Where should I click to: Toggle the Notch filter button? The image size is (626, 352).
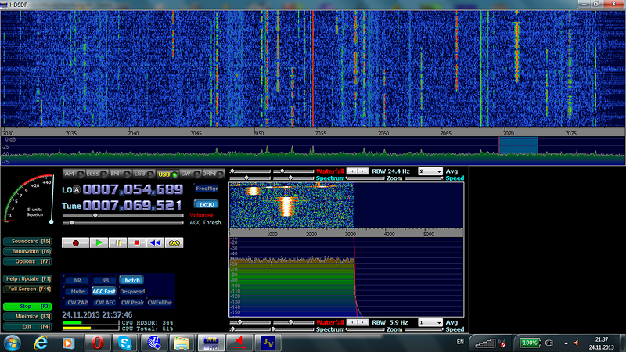tap(132, 280)
